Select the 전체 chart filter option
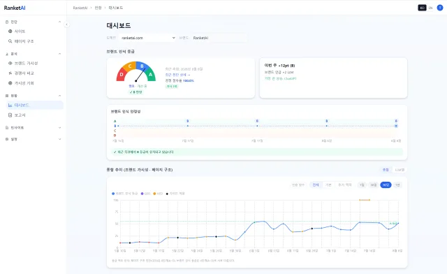The width and height of the screenshot is (447, 274). (x=316, y=185)
